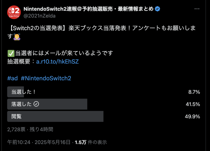The image size is (210, 151).
Task: Click the blue verified badge icon
Action: click(x=157, y=9)
